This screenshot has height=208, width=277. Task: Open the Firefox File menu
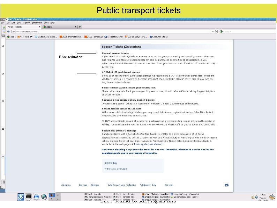pos(8,23)
